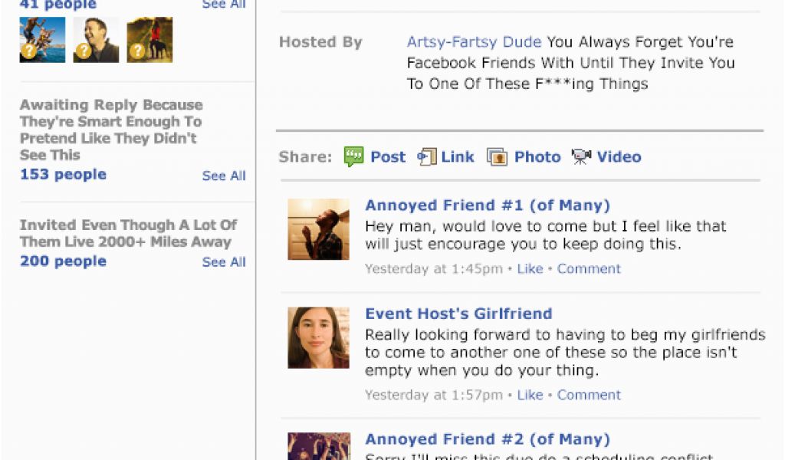Screen dimensions: 785x460
Task: Open first maybe-attending profile photo with water
Action: 43,40
